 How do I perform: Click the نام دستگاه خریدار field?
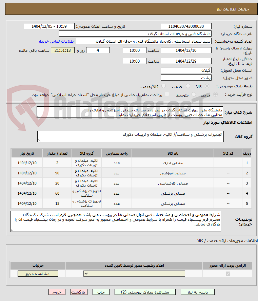135,34
